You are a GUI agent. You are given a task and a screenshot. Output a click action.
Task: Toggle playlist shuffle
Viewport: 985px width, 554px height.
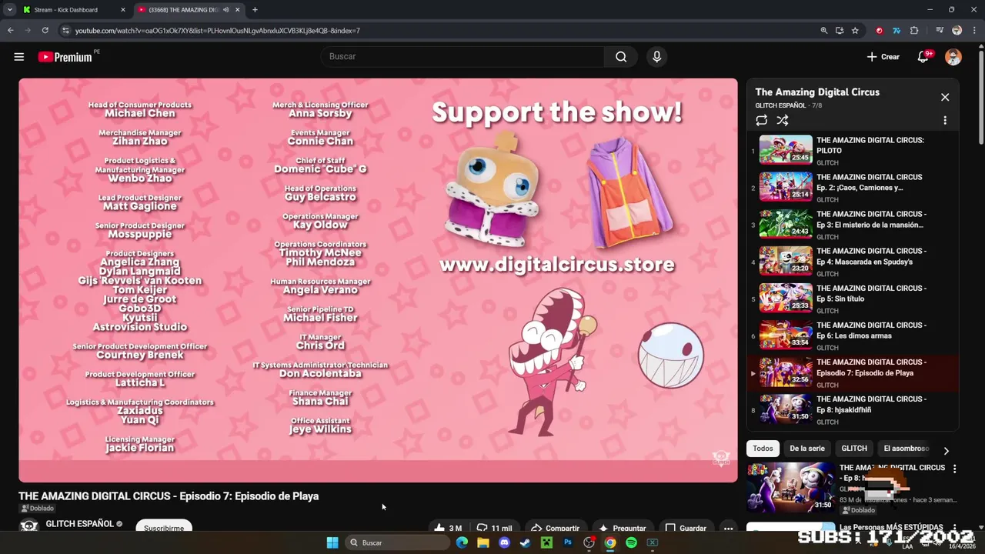coord(783,120)
